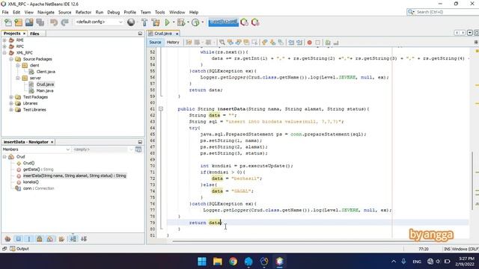This screenshot has width=479, height=269.
Task: Click Find Next Occurrence icon in editor toolbar
Action: click(x=238, y=43)
